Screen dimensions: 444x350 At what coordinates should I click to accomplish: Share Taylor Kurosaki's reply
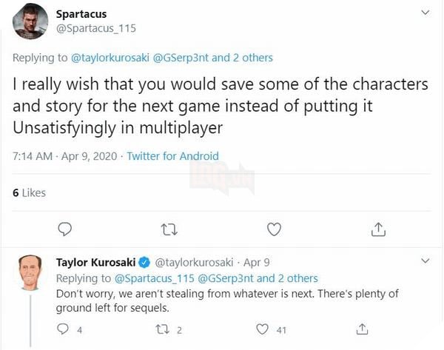tap(363, 329)
